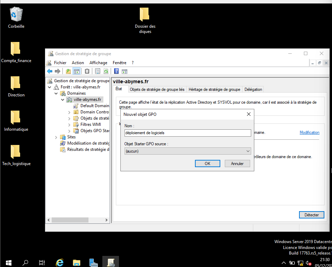Select Default Domain Policy icon in tree
Viewport: 332px width, 267px height.
[x=76, y=106]
